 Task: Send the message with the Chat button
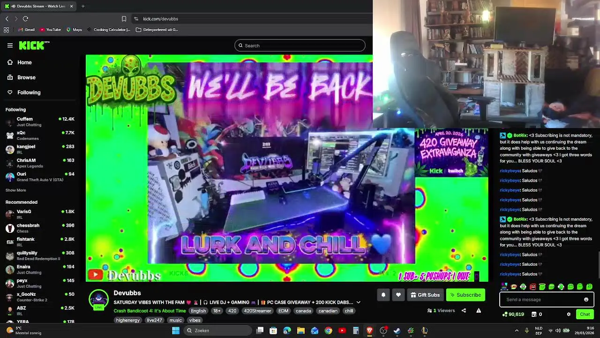585,314
